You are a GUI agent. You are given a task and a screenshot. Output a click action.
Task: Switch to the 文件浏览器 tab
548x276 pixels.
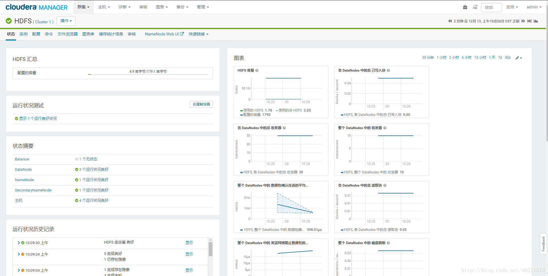[68, 34]
